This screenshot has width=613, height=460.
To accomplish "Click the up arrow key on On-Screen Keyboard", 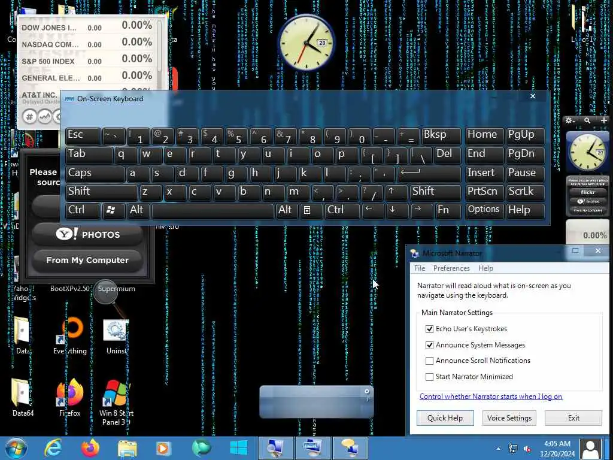I will click(x=396, y=192).
